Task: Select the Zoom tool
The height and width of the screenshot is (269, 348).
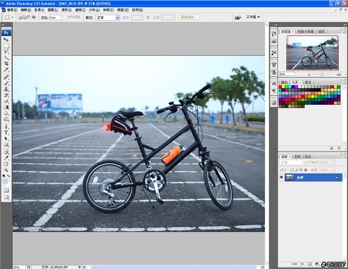Action: click(6, 170)
